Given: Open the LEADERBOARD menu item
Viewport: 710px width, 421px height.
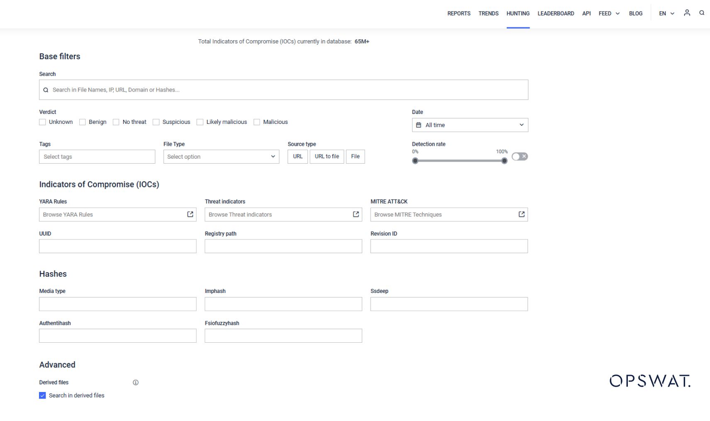Looking at the screenshot, I should 556,13.
